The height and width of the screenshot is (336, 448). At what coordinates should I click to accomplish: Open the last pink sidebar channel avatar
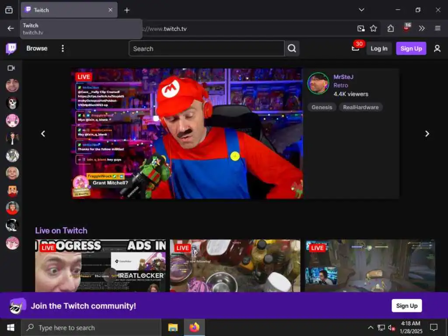(x=12, y=243)
